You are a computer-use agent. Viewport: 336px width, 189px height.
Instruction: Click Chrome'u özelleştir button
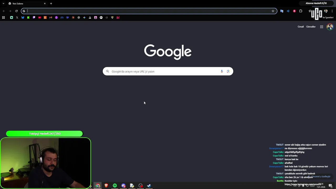click(319, 177)
